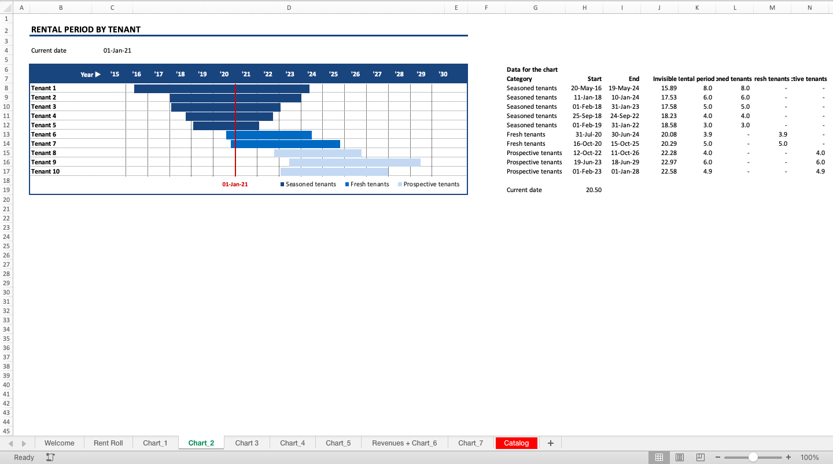Select column H header
The width and height of the screenshot is (833, 464).
click(x=584, y=8)
